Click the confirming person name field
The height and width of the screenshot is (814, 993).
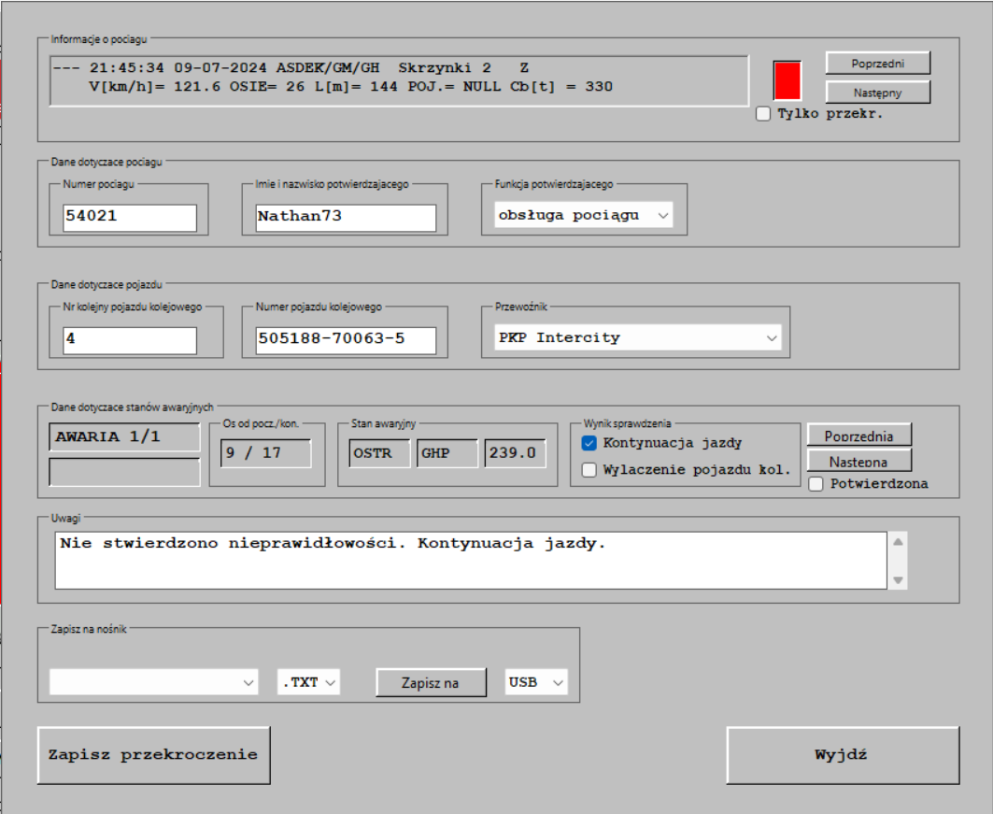tap(346, 217)
